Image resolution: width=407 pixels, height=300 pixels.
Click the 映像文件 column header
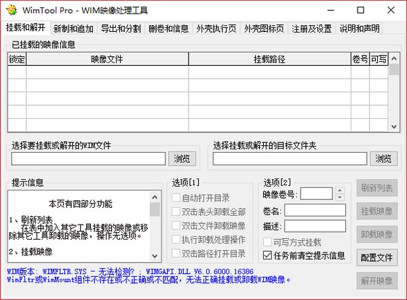[x=107, y=59]
